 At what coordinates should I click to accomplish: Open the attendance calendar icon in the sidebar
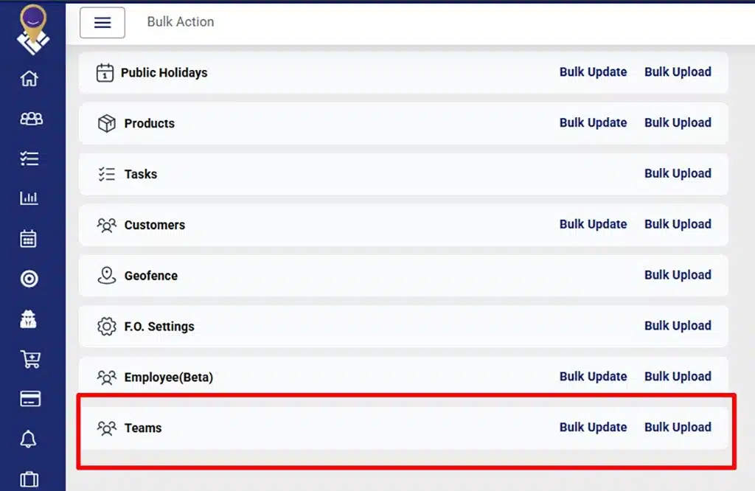point(29,237)
